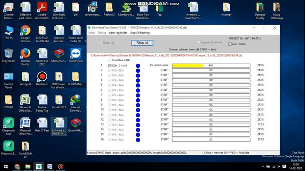Click the red firmware file path text

coord(166,56)
